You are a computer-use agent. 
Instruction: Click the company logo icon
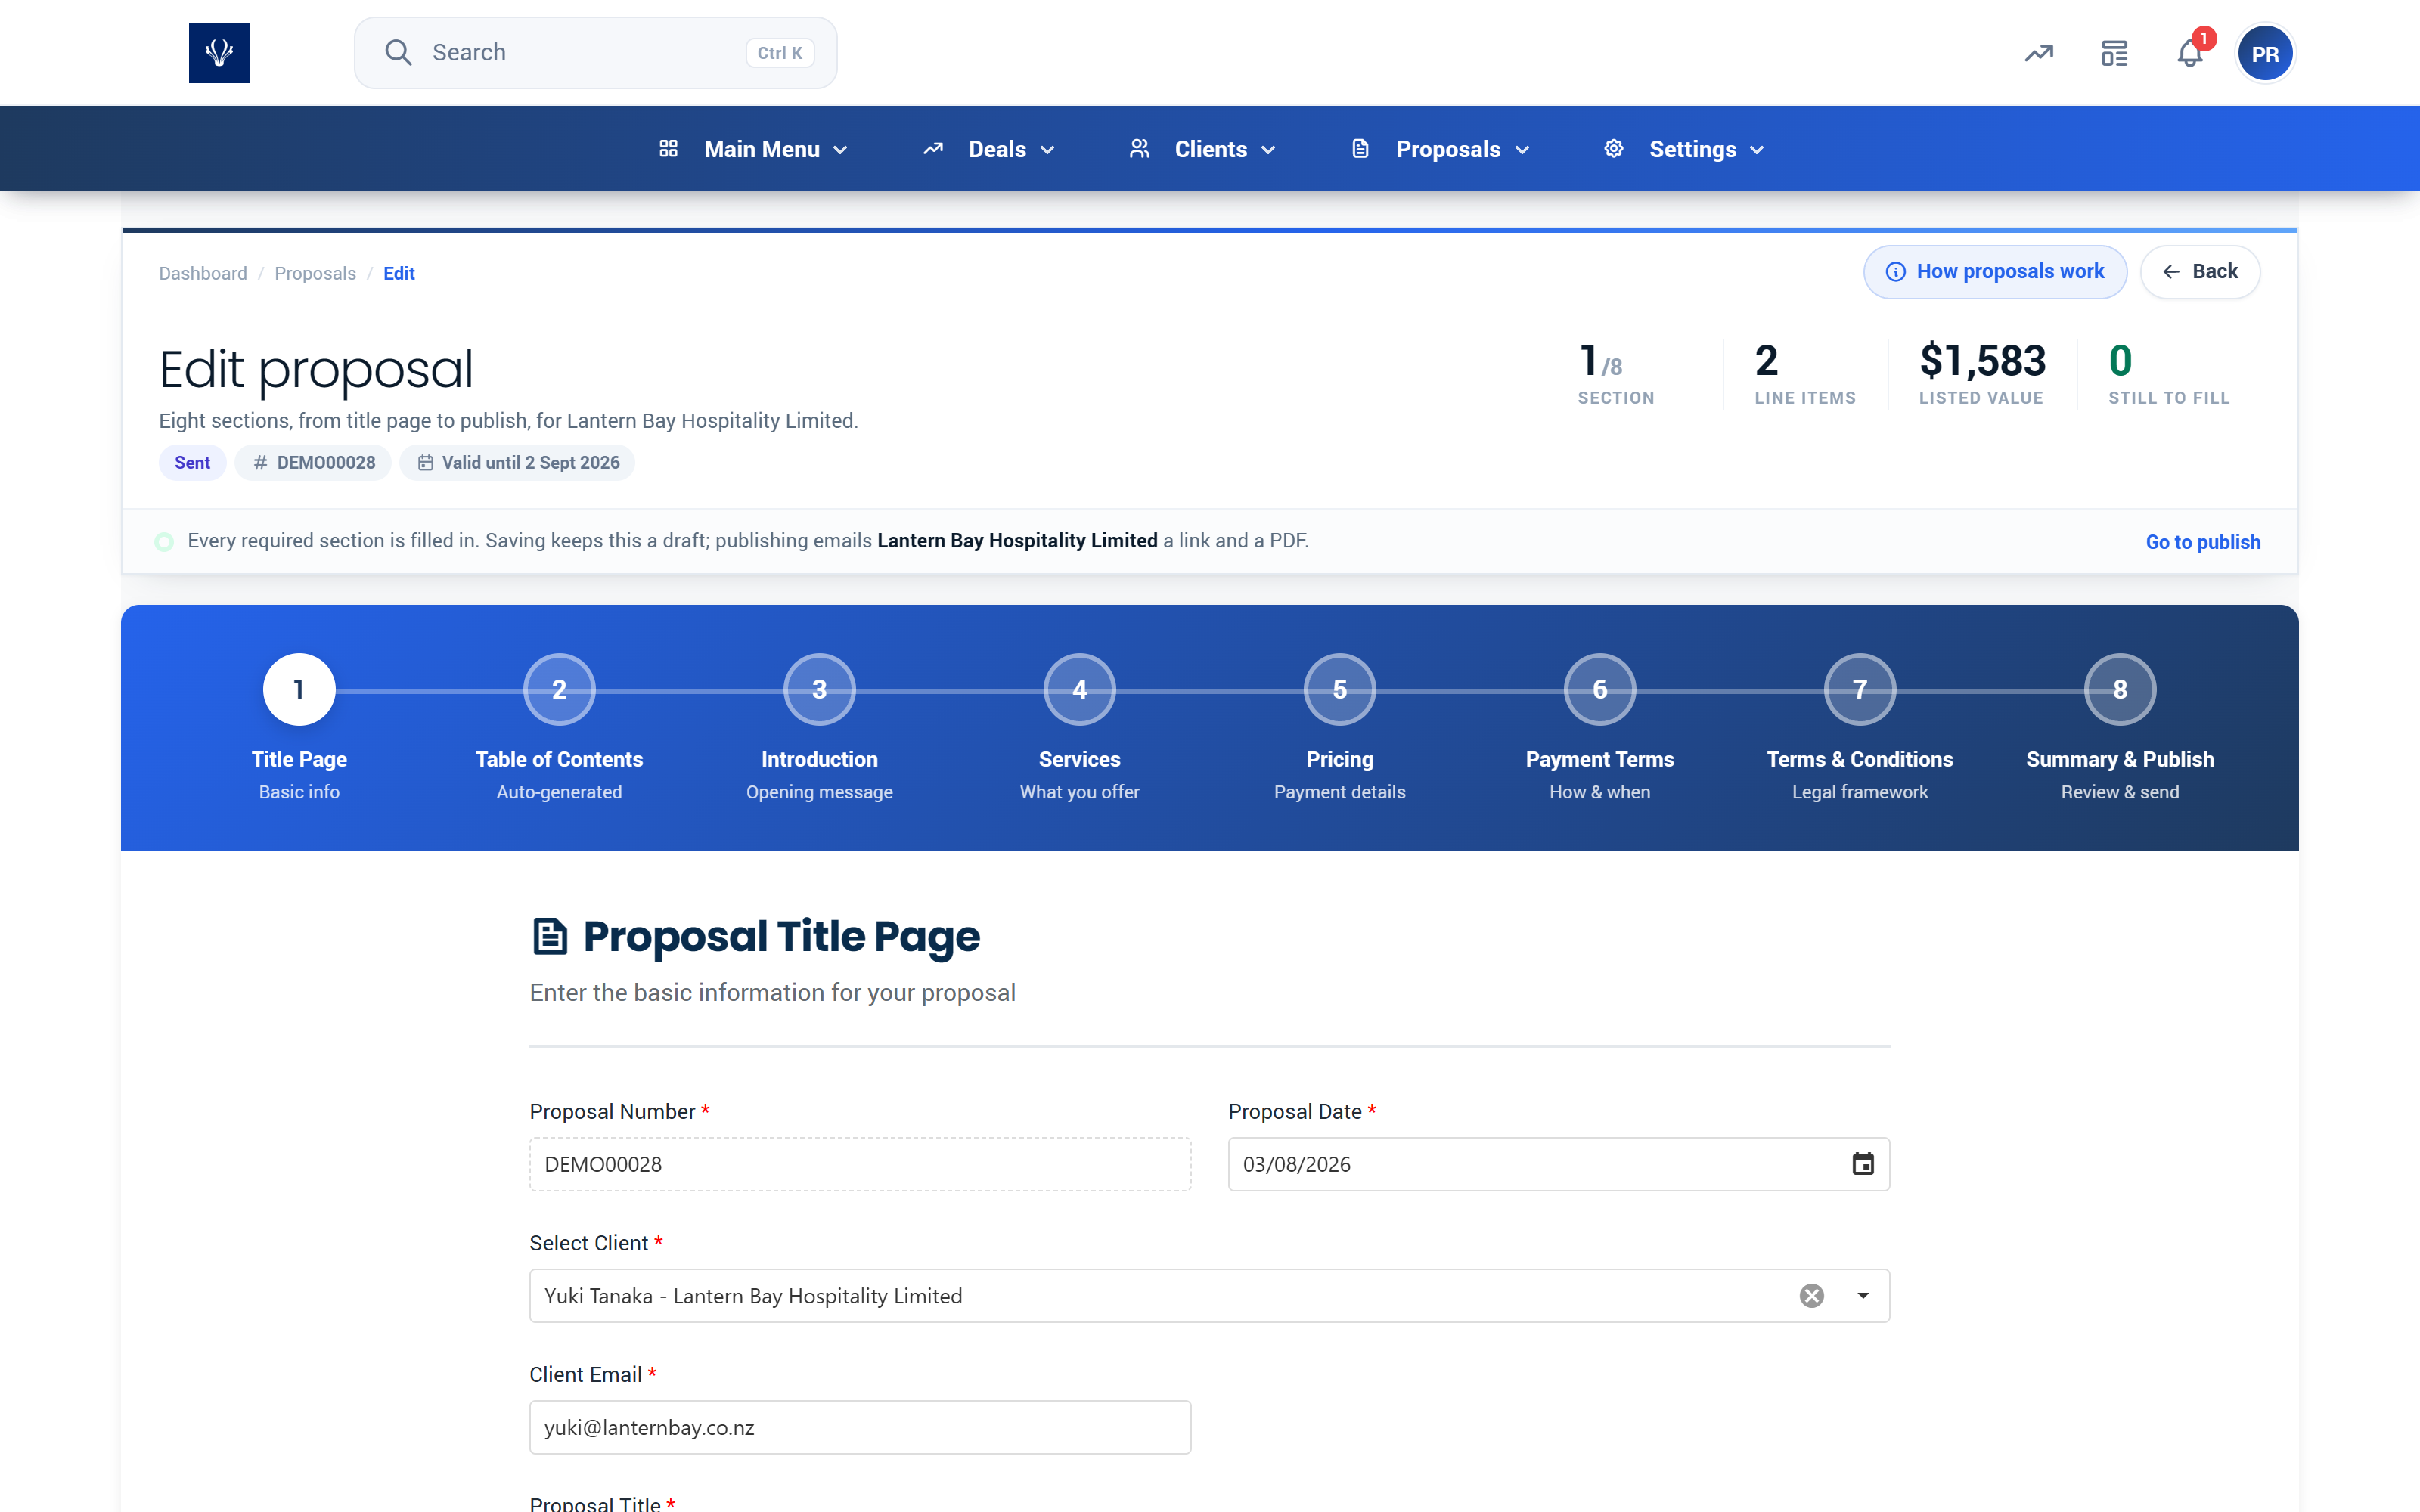(x=219, y=53)
